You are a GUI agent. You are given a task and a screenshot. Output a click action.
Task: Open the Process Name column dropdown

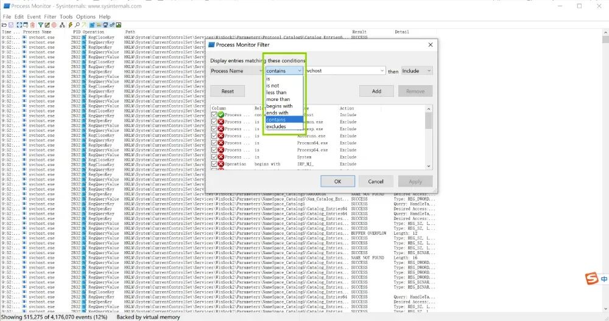[236, 71]
